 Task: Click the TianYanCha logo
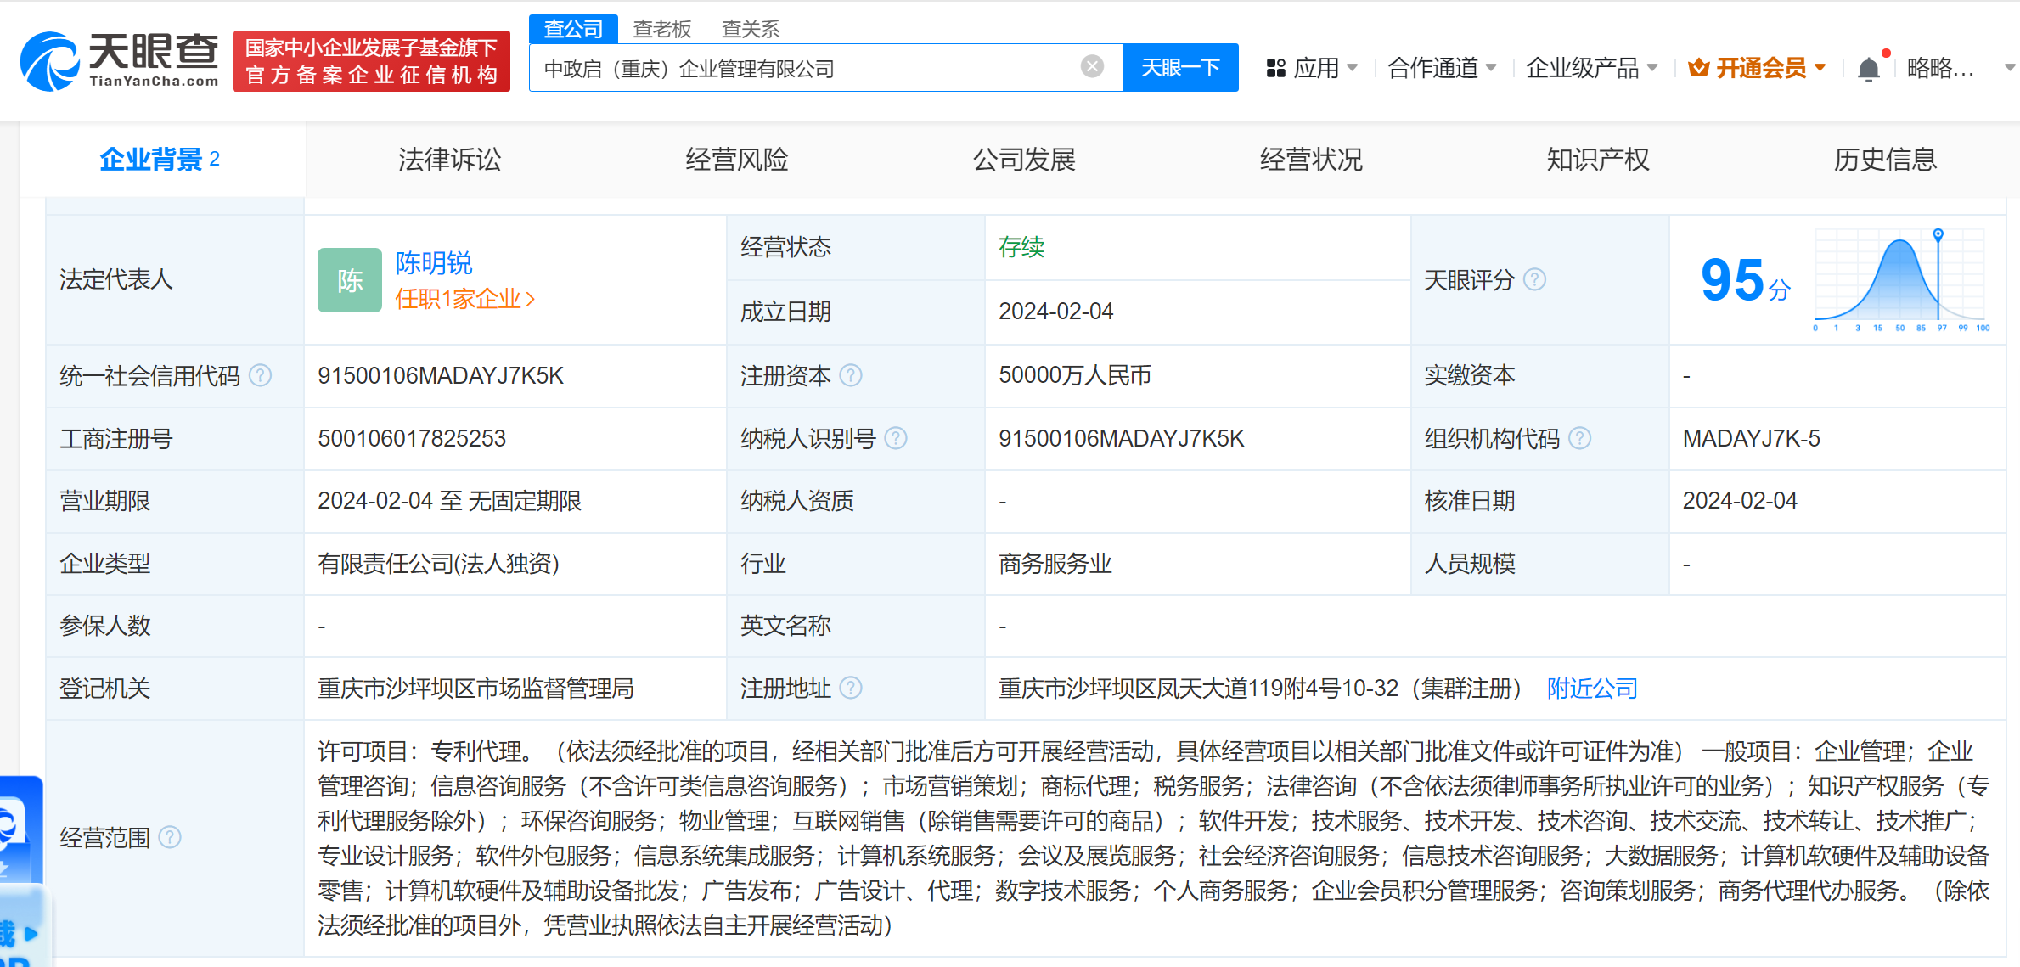click(120, 60)
